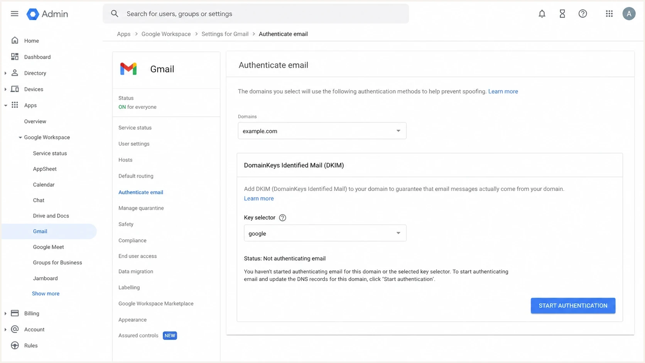Open Google Workspace Marketplace settings
This screenshot has height=363, width=645.
click(x=156, y=304)
